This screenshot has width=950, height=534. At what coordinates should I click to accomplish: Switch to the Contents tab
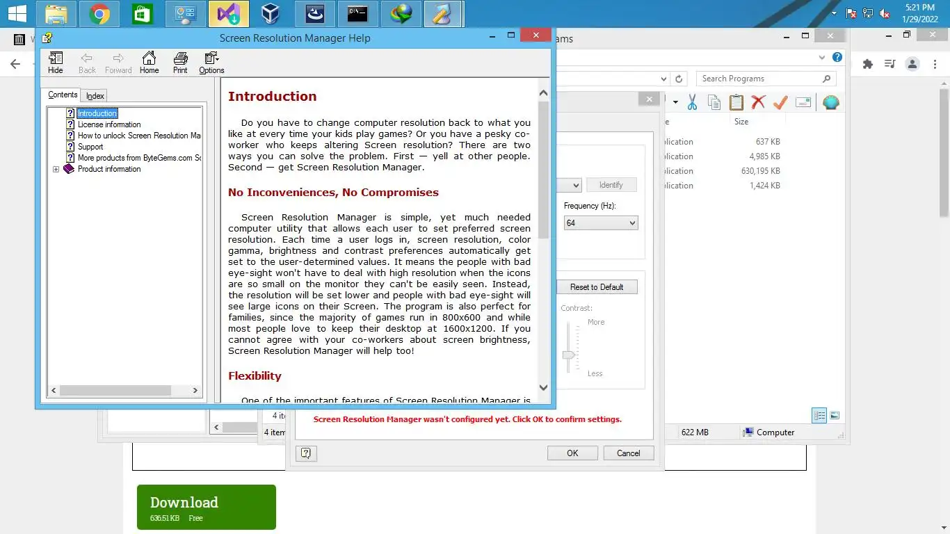tap(63, 95)
